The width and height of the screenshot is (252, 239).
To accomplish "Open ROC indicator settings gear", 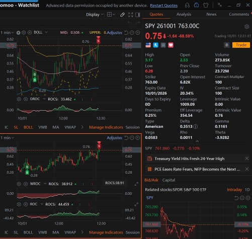I will [19, 204].
